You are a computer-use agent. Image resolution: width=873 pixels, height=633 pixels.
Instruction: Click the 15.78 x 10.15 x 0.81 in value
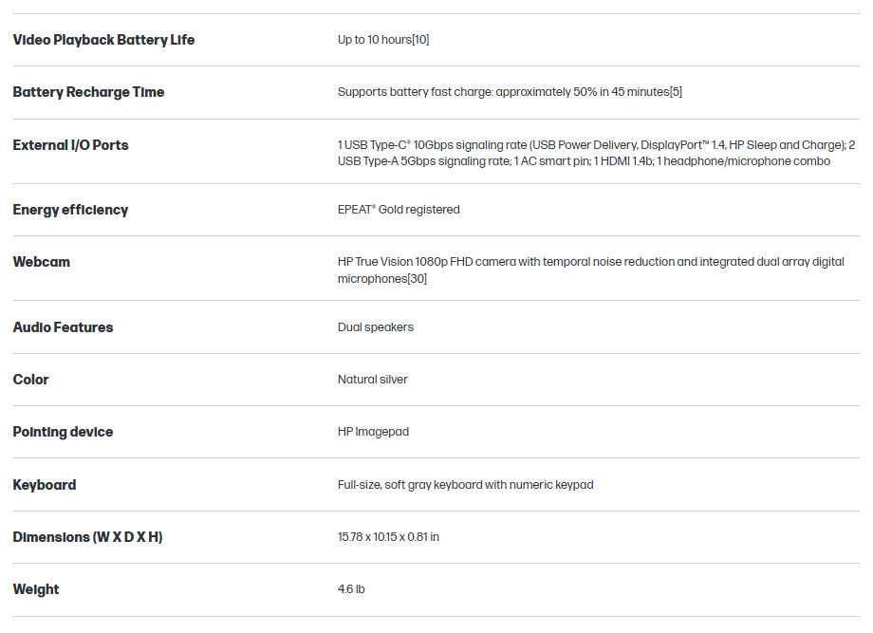[388, 537]
